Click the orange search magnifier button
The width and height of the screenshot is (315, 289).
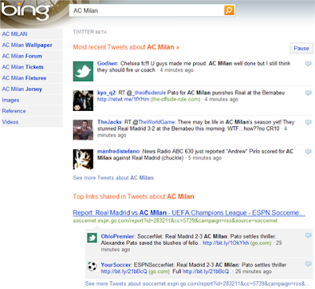(229, 10)
